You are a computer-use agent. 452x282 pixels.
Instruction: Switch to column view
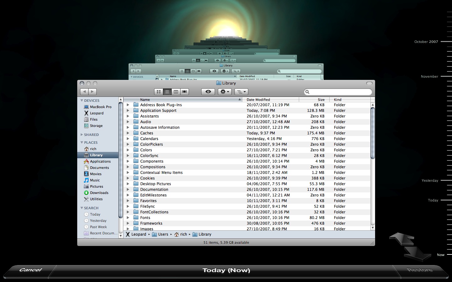[x=176, y=92]
